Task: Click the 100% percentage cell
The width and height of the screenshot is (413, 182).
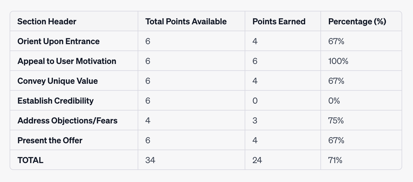Action: pos(338,61)
